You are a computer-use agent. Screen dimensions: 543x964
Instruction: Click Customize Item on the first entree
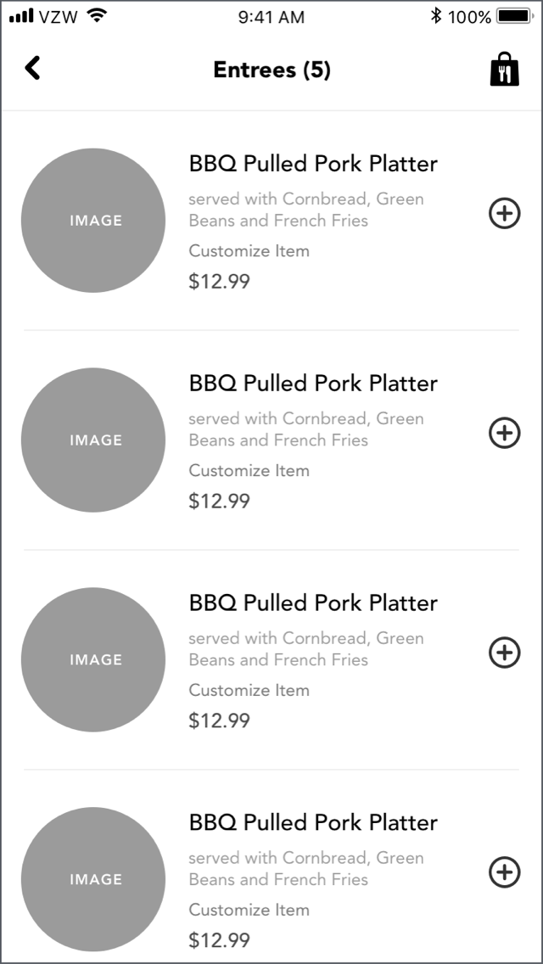pos(249,251)
